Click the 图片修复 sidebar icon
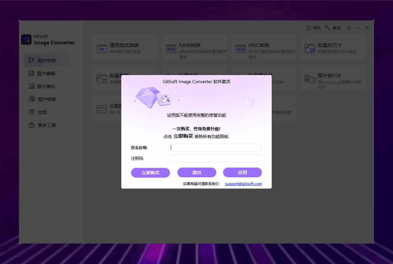Image resolution: width=393 pixels, height=264 pixels. pos(32,99)
